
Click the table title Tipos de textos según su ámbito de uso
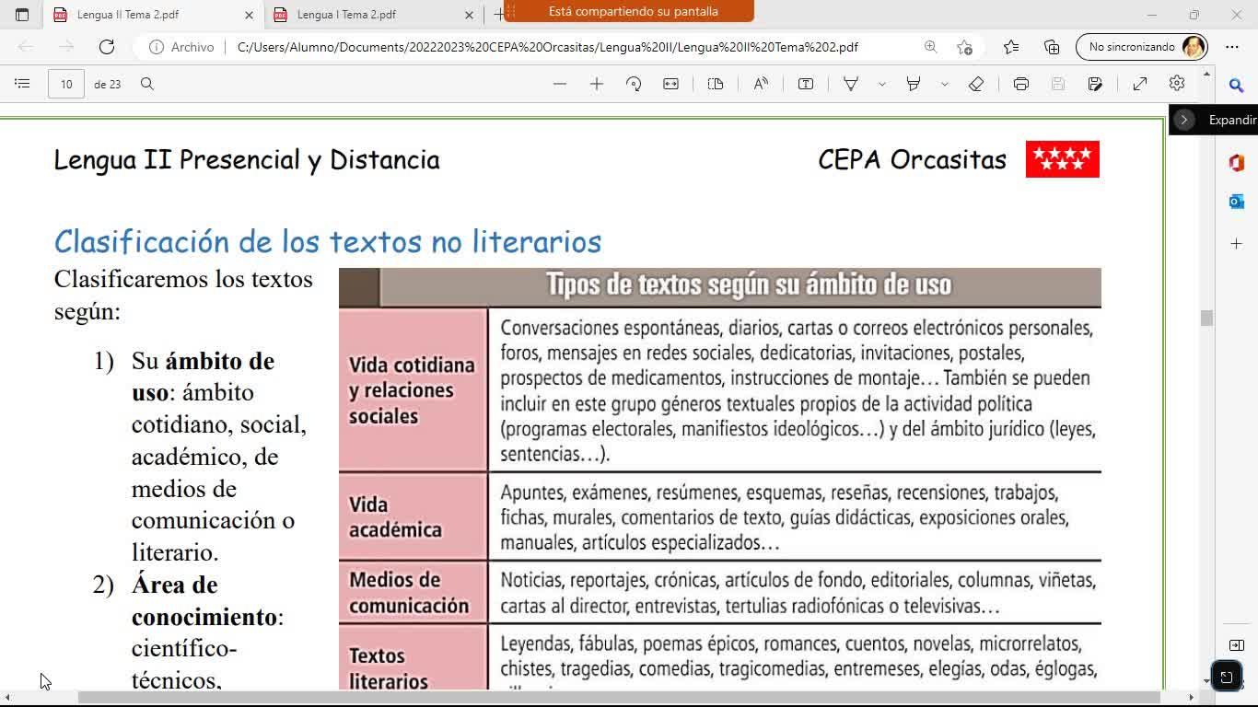coord(748,284)
